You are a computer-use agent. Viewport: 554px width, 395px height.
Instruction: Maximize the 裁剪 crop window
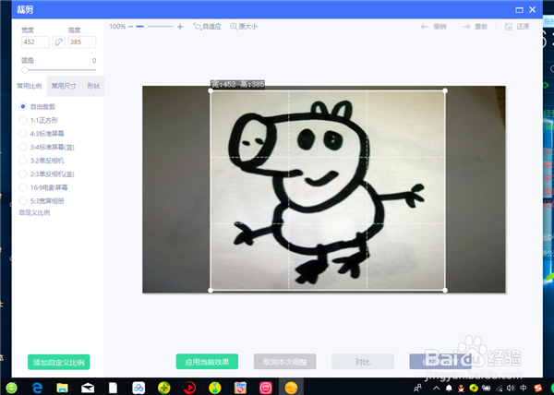pyautogui.click(x=519, y=10)
